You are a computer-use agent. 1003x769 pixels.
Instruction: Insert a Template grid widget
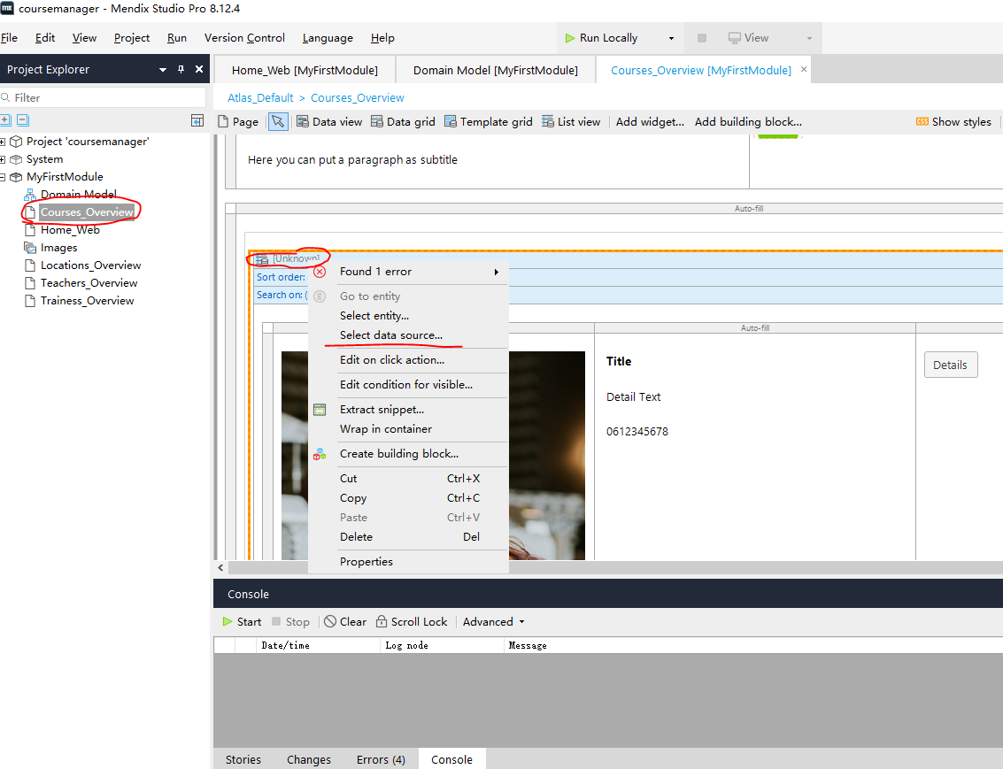(489, 121)
